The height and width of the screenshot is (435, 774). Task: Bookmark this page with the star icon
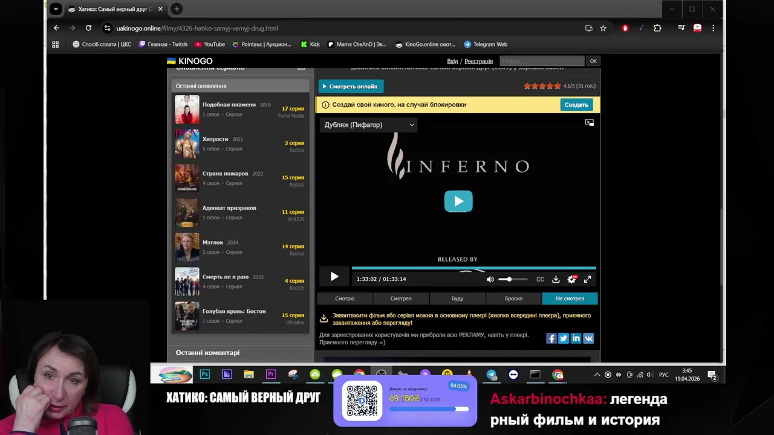coord(603,28)
